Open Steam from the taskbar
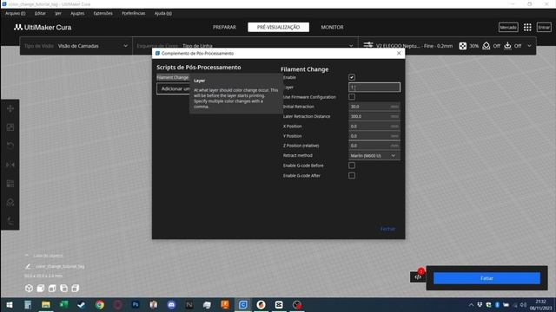556x312 pixels. point(82,304)
